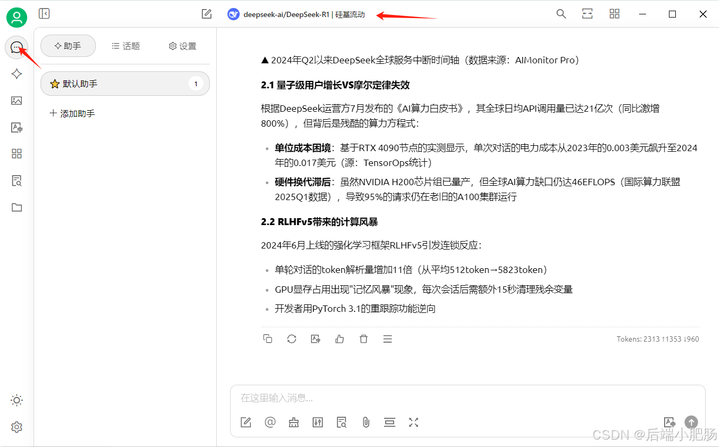Create new topic from top bar icon

[207, 14]
